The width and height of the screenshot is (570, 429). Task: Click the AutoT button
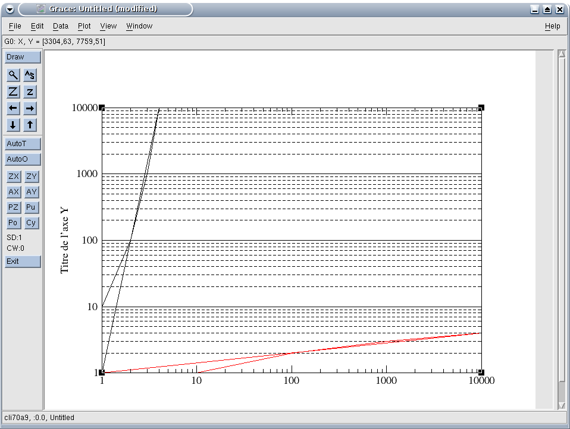23,144
